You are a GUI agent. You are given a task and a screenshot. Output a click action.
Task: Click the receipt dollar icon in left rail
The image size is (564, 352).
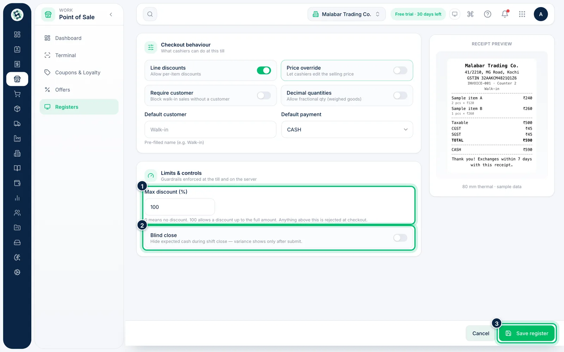[x=17, y=64]
